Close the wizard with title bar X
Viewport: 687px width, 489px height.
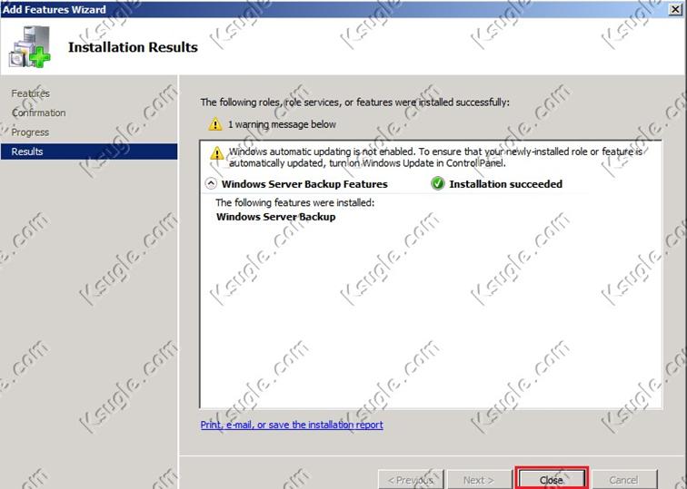676,9
